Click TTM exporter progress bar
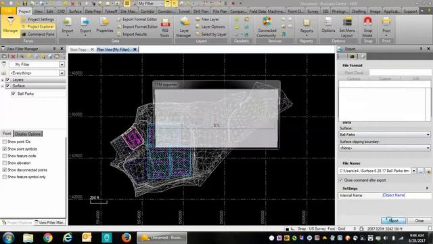The height and width of the screenshot is (244, 433). click(216, 125)
